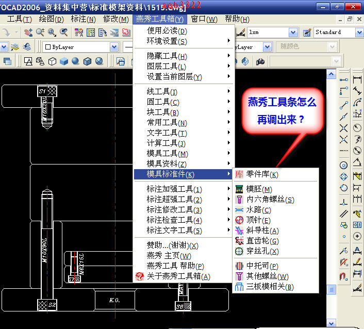Click the 2D wireframe visual style icon

(x=28, y=61)
